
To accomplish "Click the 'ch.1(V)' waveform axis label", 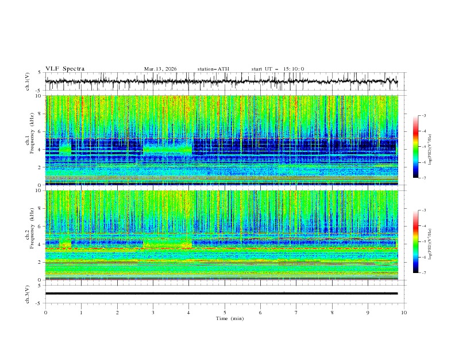I will (x=28, y=81).
